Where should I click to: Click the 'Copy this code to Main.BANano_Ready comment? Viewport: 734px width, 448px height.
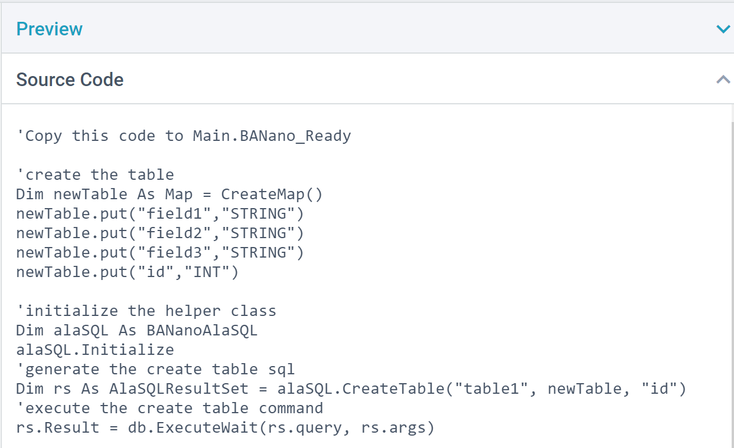tap(184, 136)
